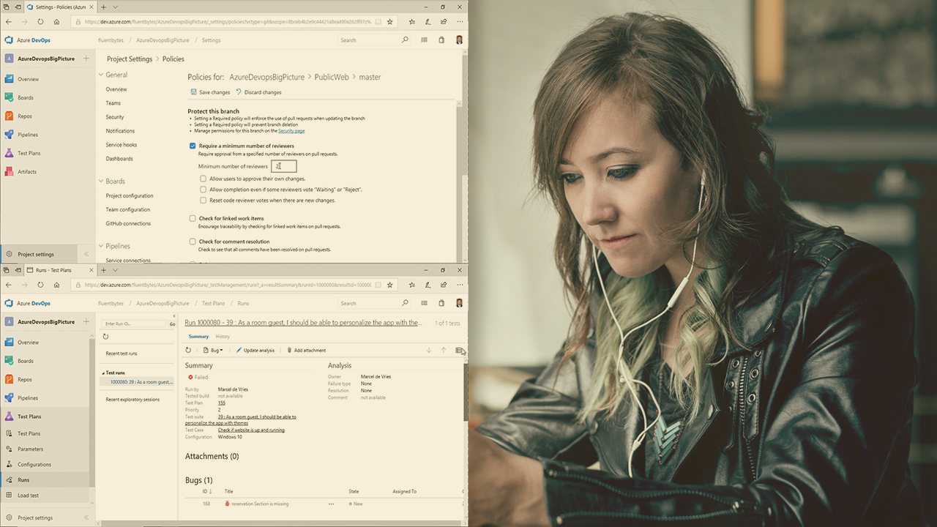Click the Add attachment paperclip icon
Screen dimensions: 937x527
point(289,350)
